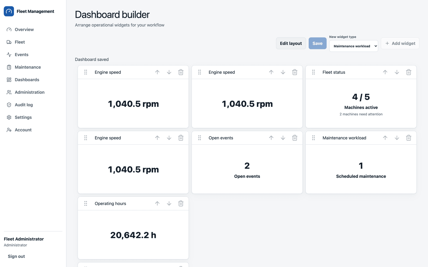The width and height of the screenshot is (428, 267).
Task: Move up the Engine speed widget above Operating hours
Action: (157, 138)
